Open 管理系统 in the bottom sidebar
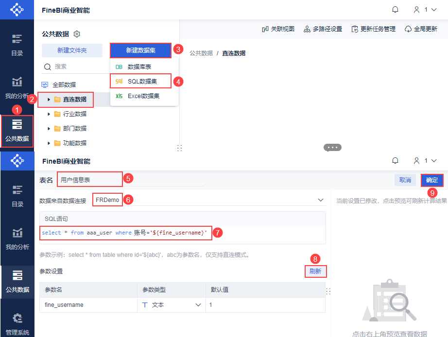The image size is (448, 337). click(17, 324)
